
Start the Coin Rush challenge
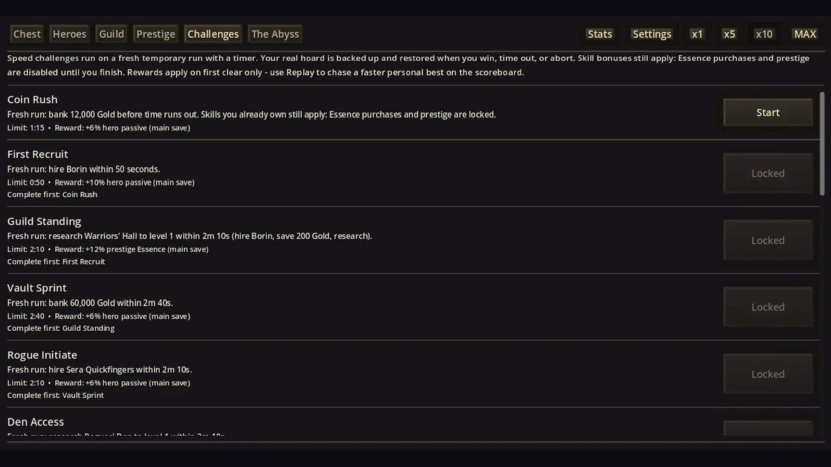pyautogui.click(x=768, y=113)
